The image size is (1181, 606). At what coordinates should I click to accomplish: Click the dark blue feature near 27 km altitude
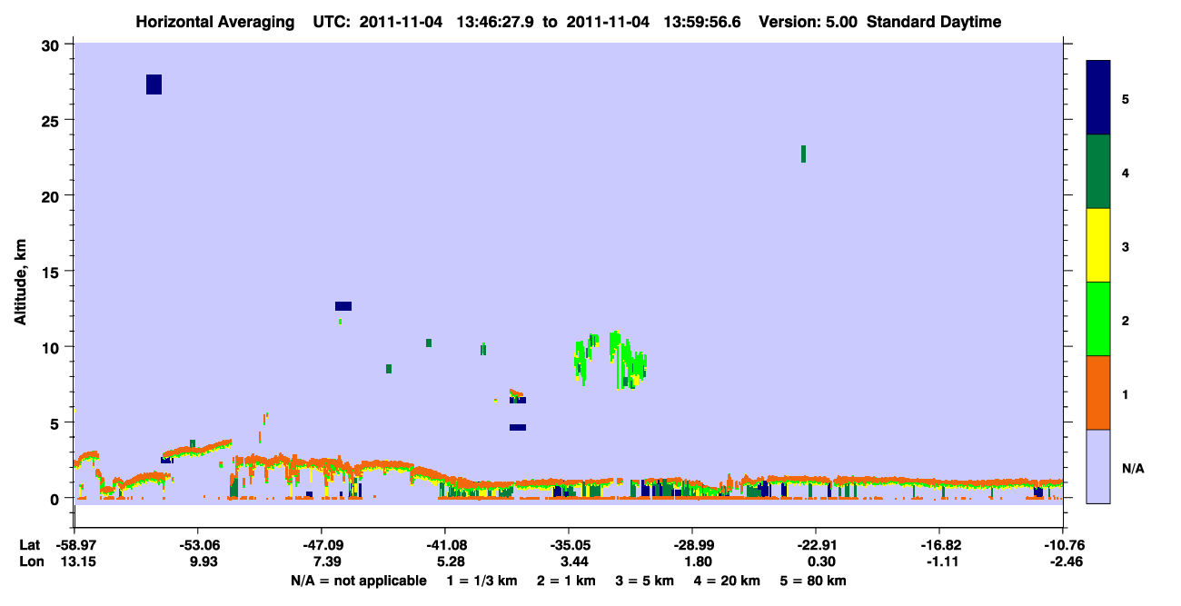pyautogui.click(x=154, y=84)
